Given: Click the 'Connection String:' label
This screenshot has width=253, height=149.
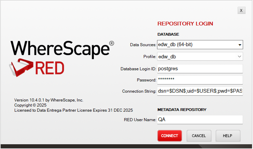Looking at the screenshot, I should coord(139,91).
